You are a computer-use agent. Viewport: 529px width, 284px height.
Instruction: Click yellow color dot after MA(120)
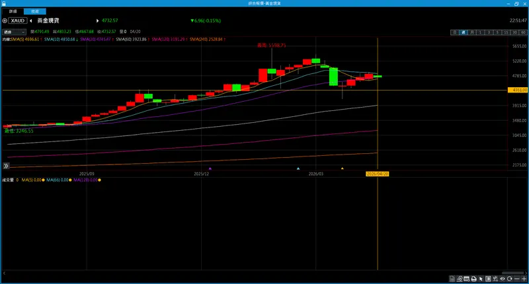(x=99, y=180)
